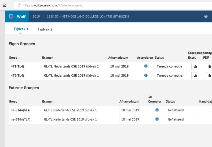This screenshot has width=212, height=147.
Task: Click Accorderen info icon for 4T2(TL4)
Action: pos(146,75)
